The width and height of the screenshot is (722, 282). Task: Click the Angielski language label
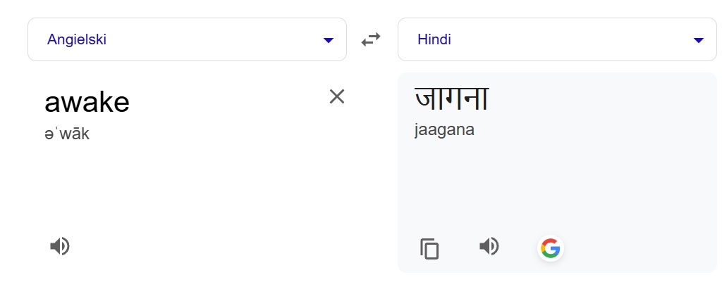[x=77, y=40]
